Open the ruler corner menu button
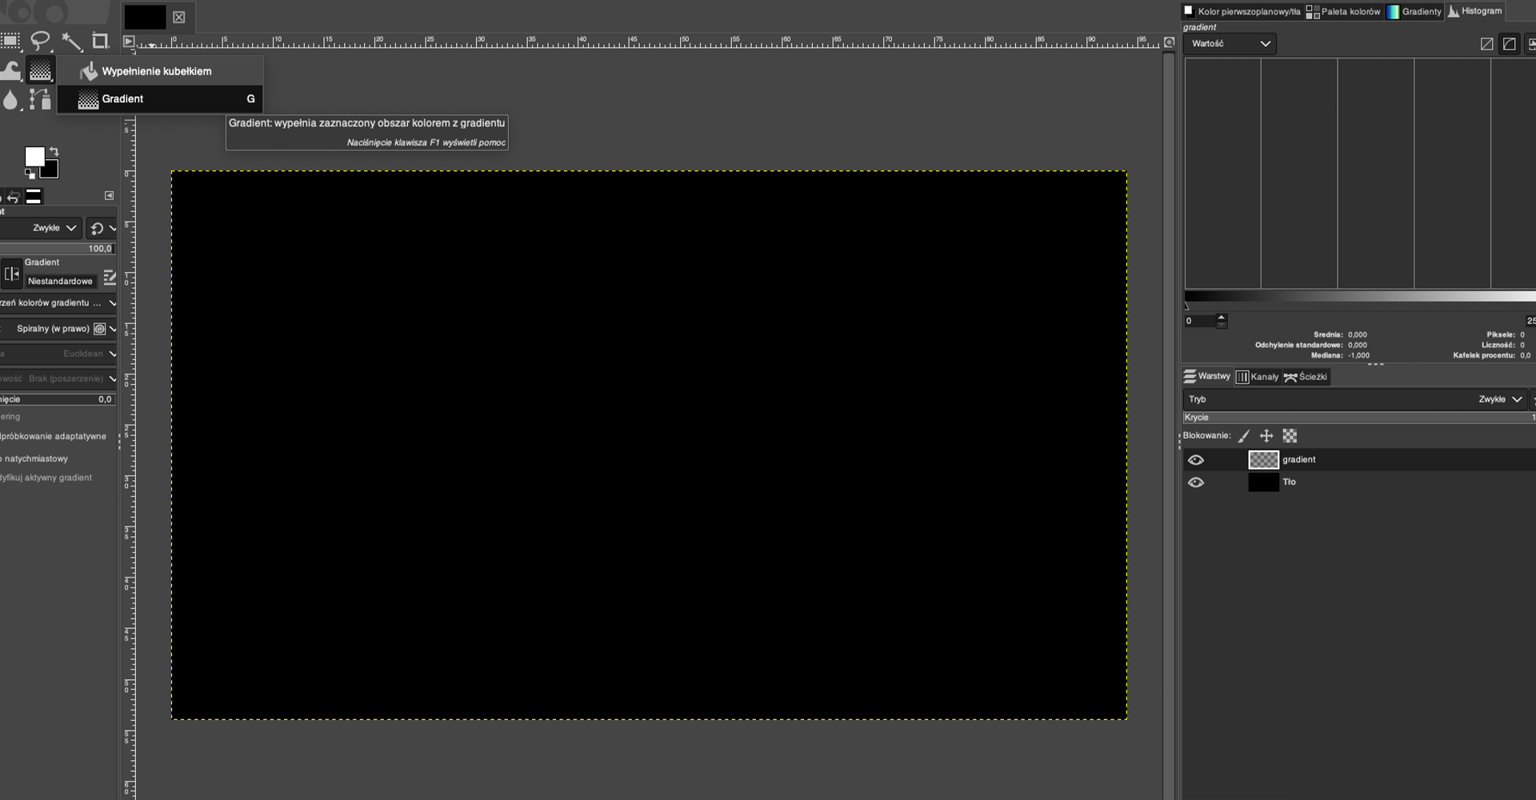This screenshot has width=1536, height=800. [129, 42]
